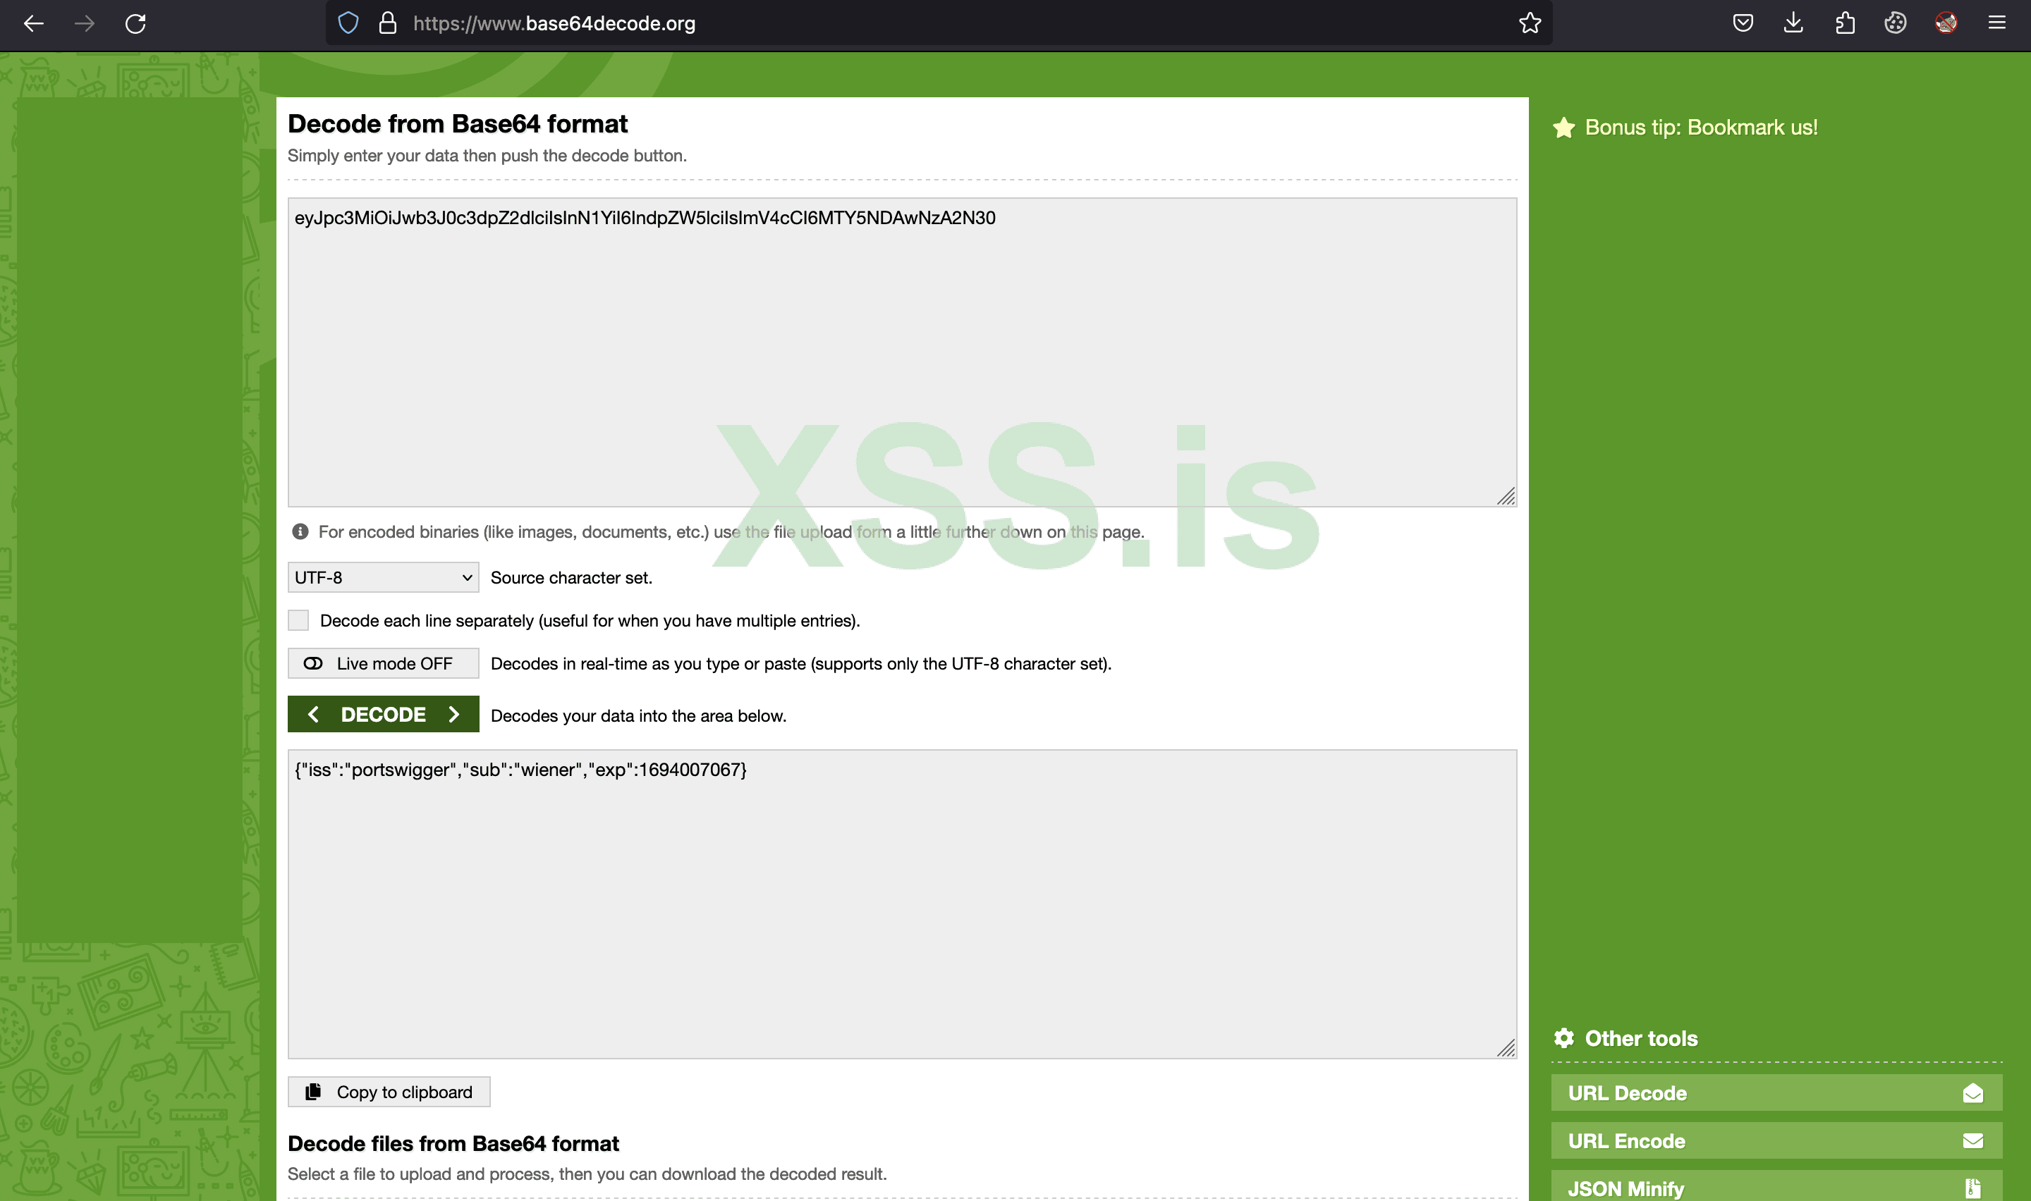Toggle the Live mode OFF switch
The image size is (2031, 1201).
coord(383,664)
